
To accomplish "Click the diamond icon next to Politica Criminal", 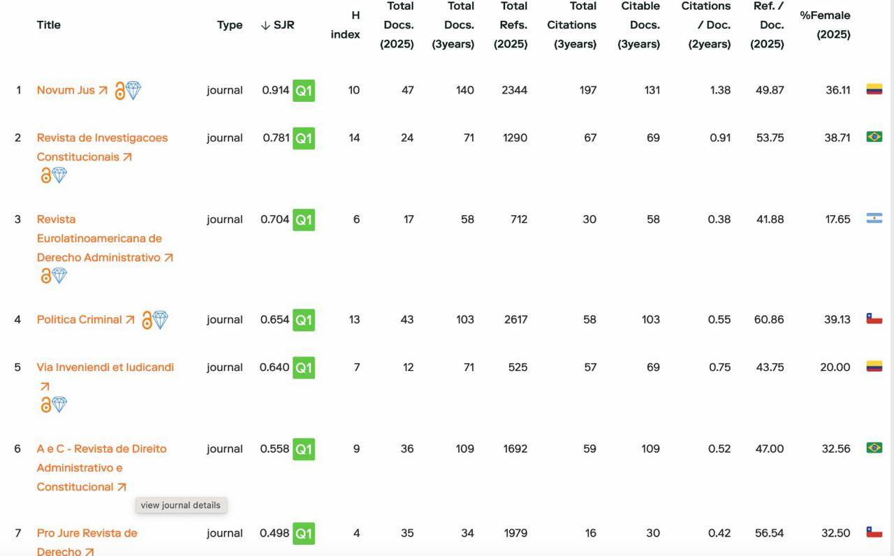I will [160, 320].
